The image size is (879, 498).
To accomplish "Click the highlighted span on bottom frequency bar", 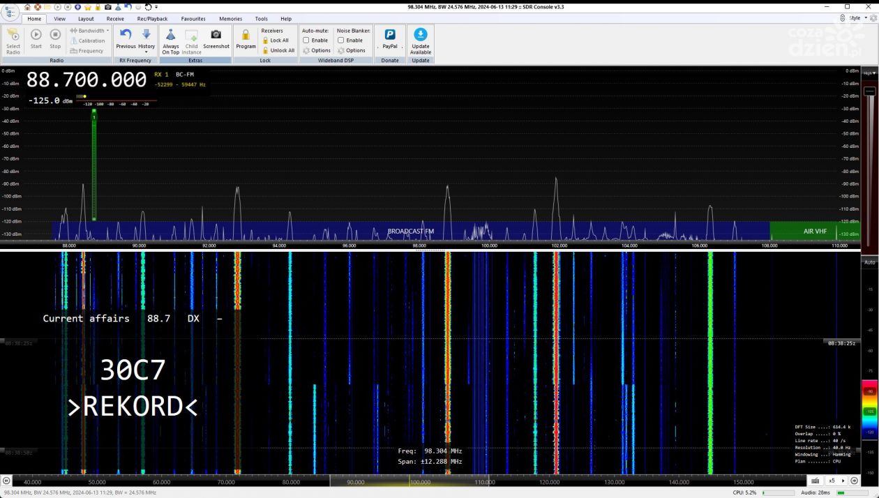I will coord(408,481).
